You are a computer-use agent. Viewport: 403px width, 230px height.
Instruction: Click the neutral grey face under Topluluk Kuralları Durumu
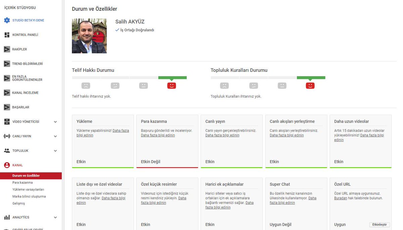282,86
